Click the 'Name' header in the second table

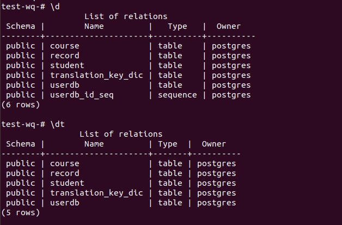pyautogui.click(x=94, y=144)
